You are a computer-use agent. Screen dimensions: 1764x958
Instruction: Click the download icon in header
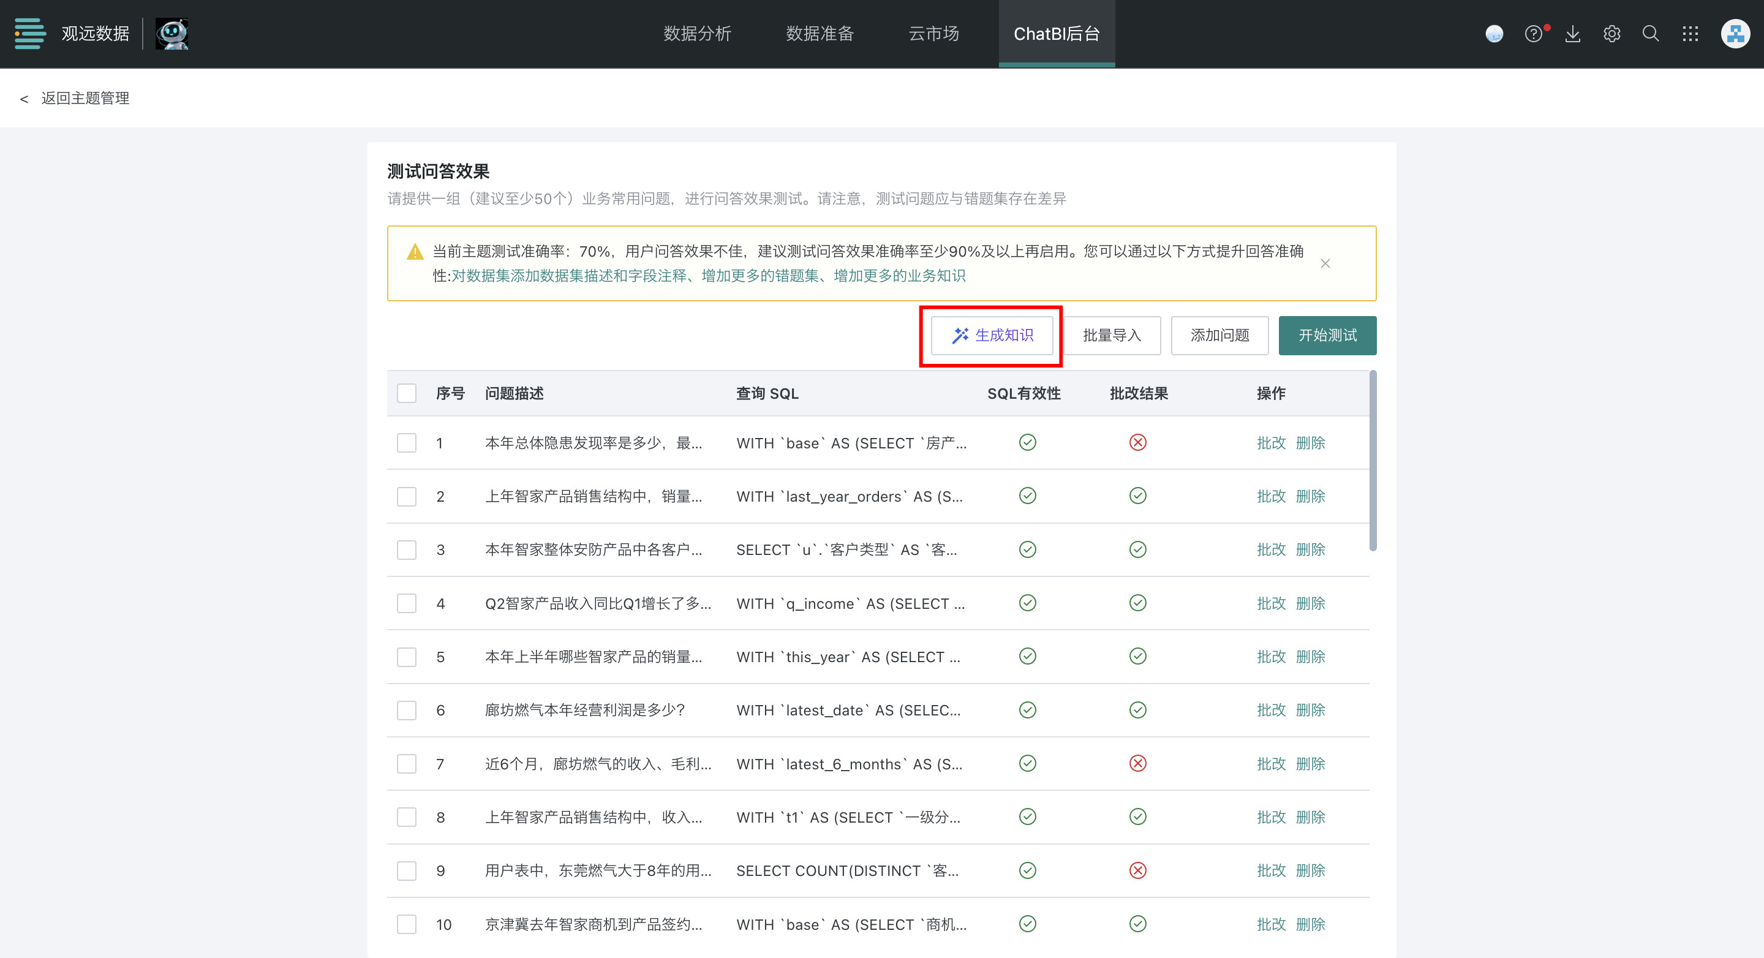click(x=1573, y=34)
